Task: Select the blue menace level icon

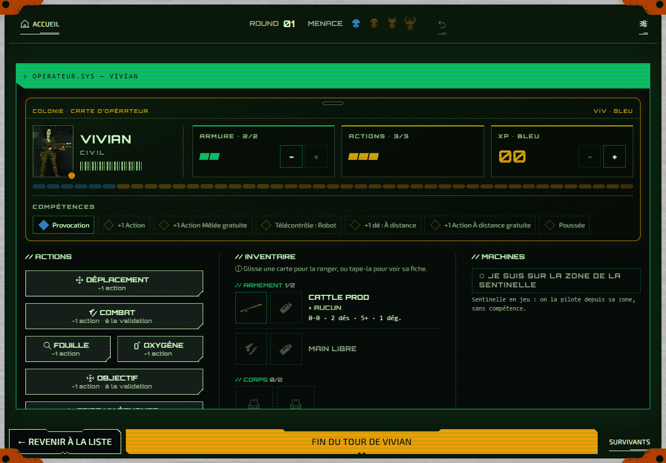Action: 356,24
